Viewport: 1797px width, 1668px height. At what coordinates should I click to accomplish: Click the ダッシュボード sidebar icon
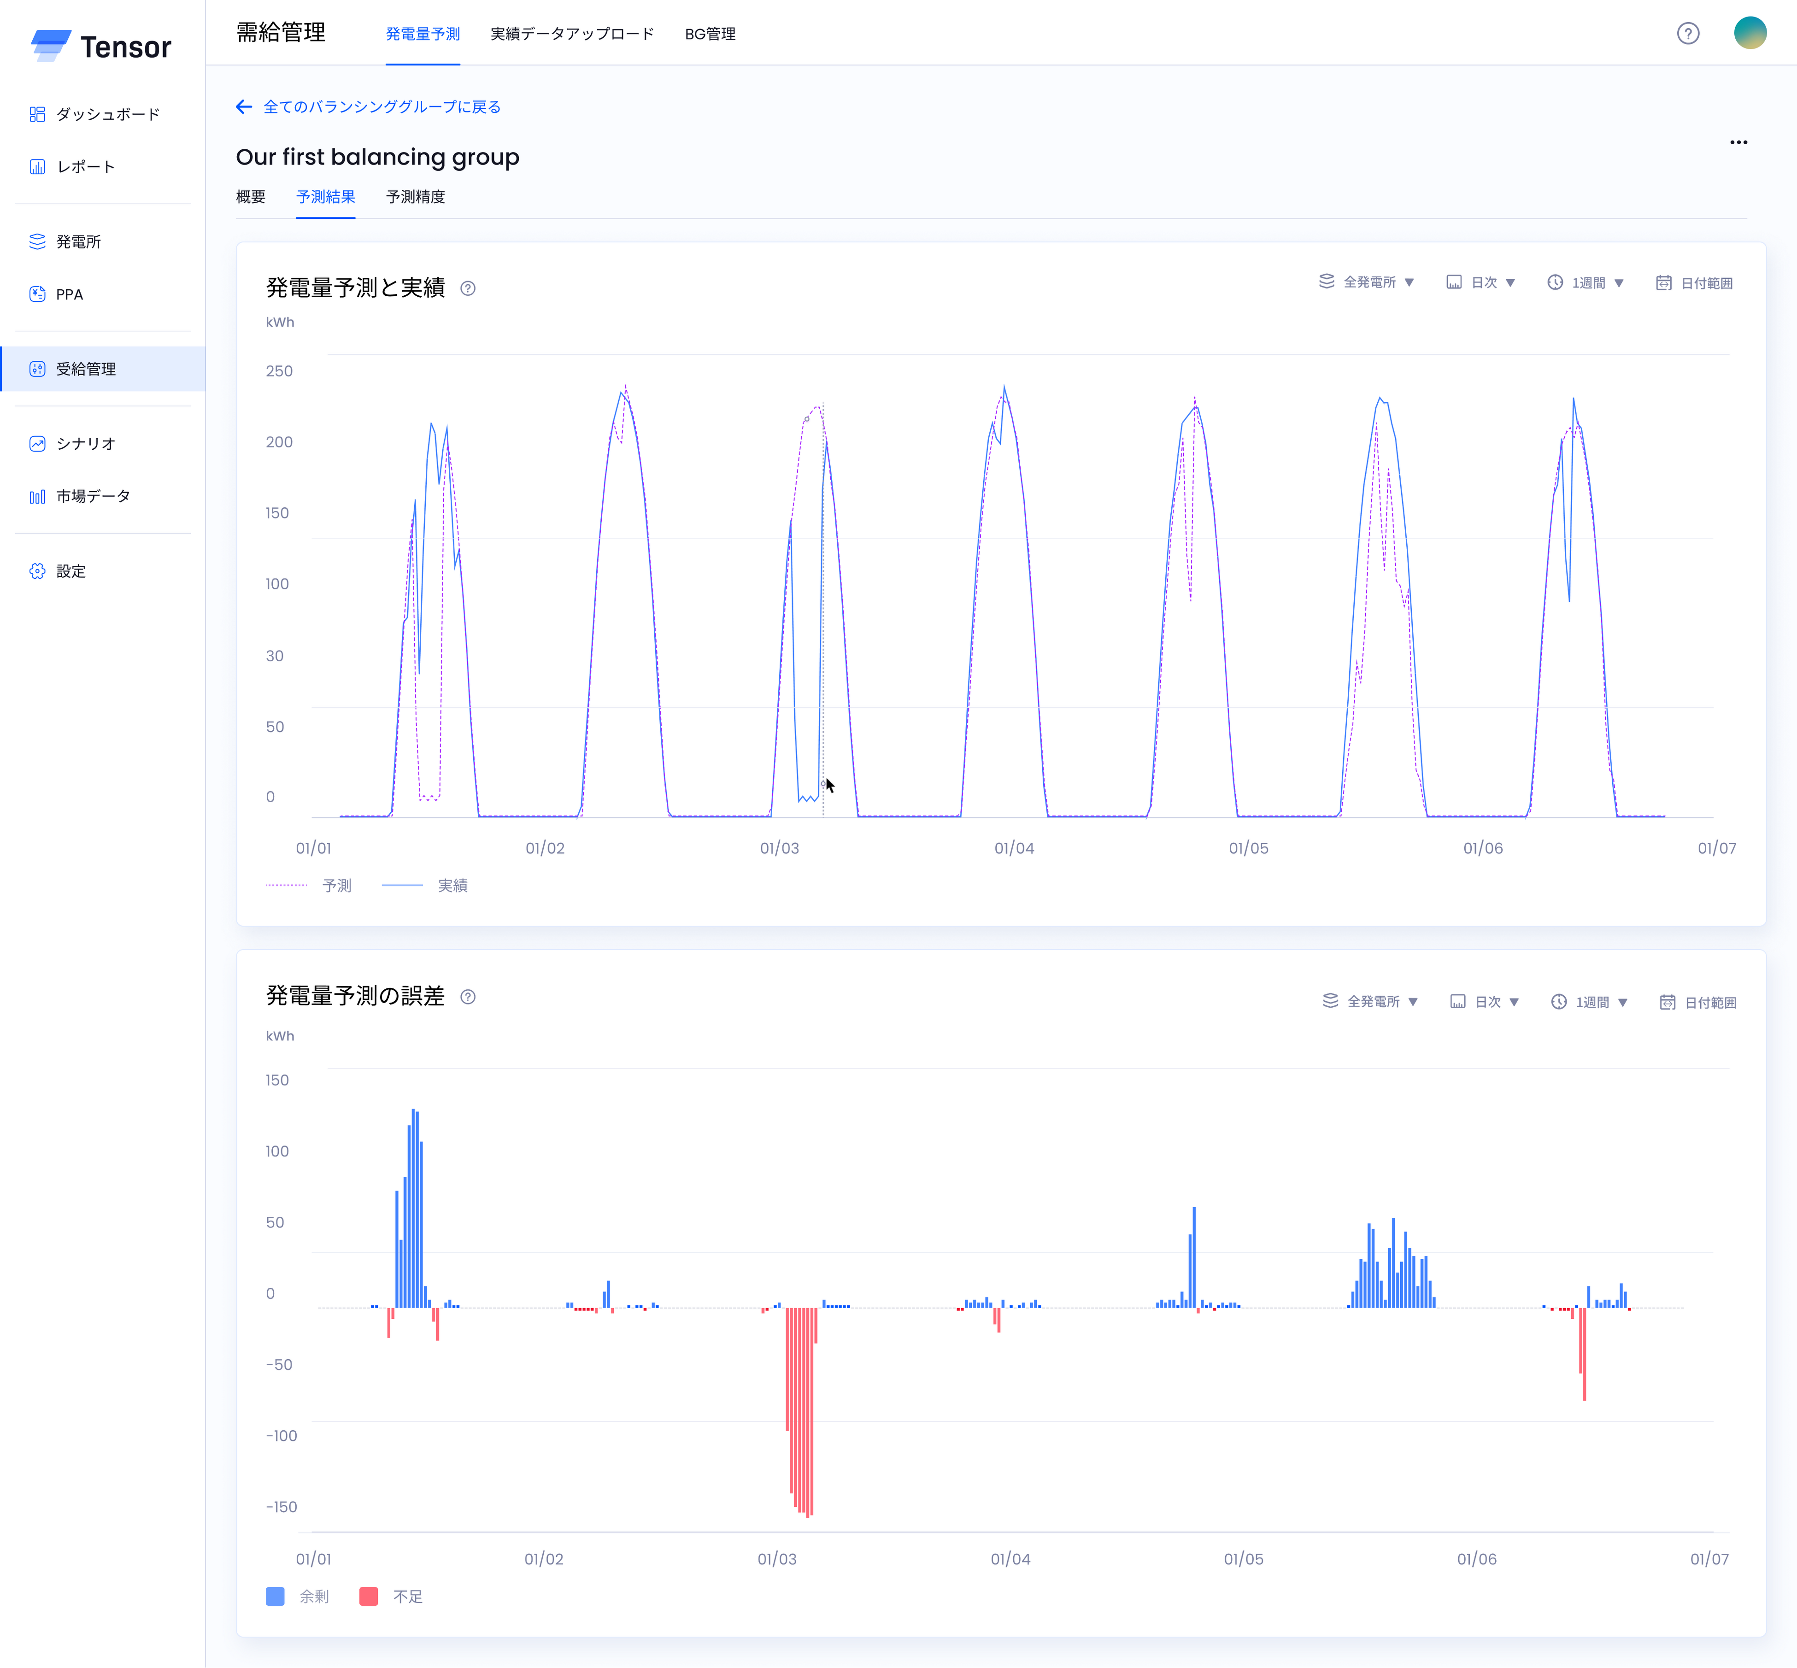tap(37, 114)
